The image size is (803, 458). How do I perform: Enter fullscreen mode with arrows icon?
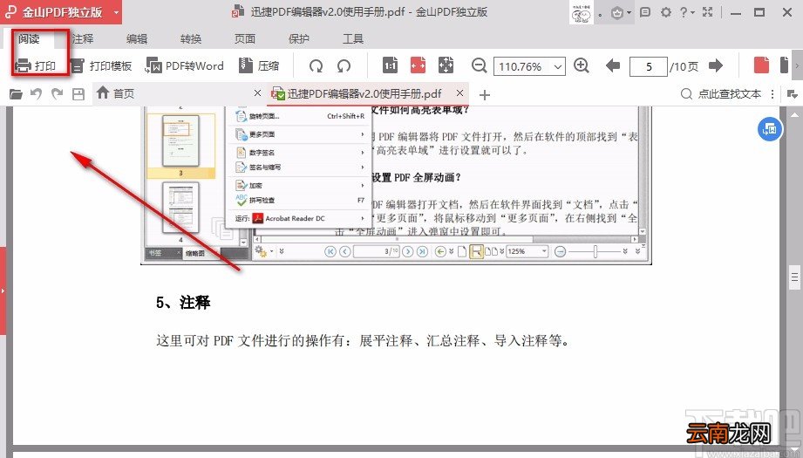[x=708, y=12]
